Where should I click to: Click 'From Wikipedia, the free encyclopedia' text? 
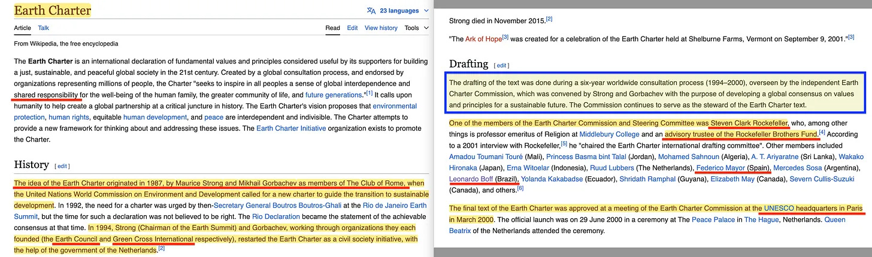pyautogui.click(x=66, y=44)
